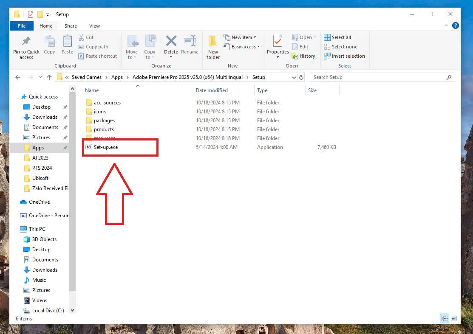
Task: Click Select all in ribbon
Action: 337,37
